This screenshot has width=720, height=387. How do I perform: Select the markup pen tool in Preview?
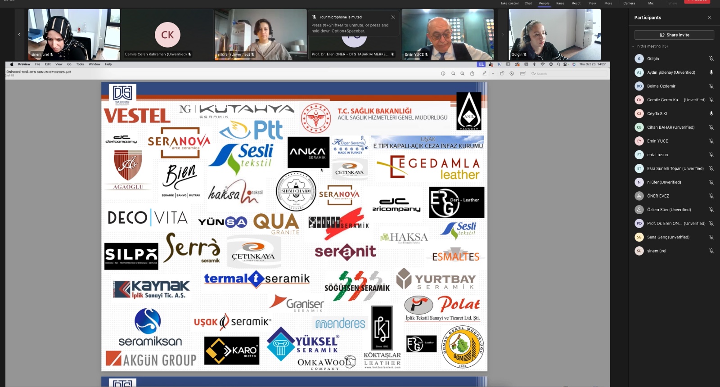484,73
